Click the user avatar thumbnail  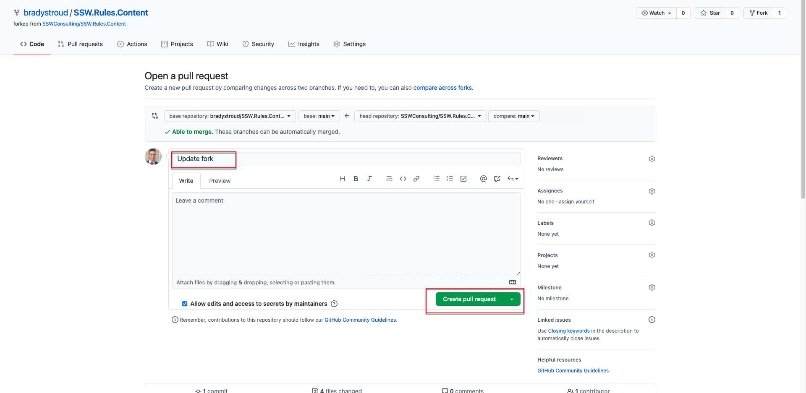tap(153, 156)
